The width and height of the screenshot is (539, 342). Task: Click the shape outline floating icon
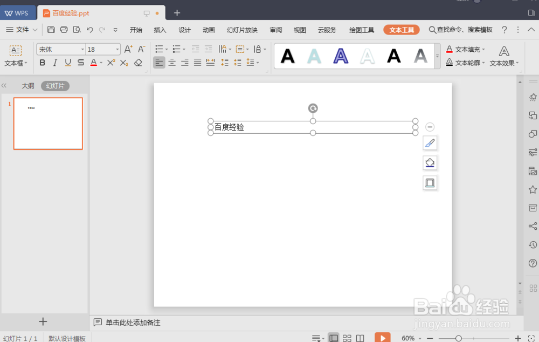[x=430, y=183]
